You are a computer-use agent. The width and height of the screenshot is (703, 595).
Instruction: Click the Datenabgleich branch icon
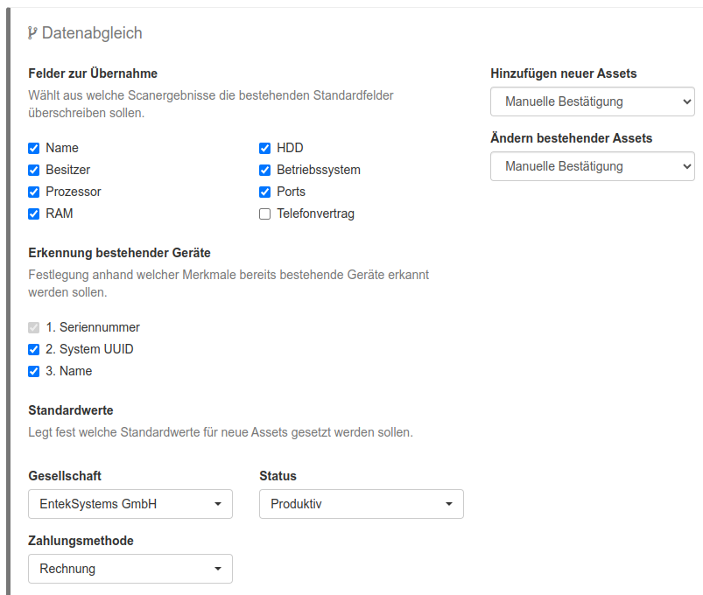click(33, 33)
